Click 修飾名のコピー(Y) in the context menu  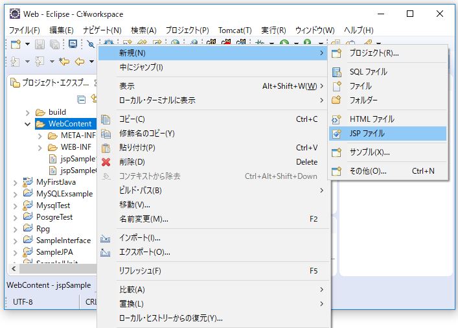click(212, 134)
